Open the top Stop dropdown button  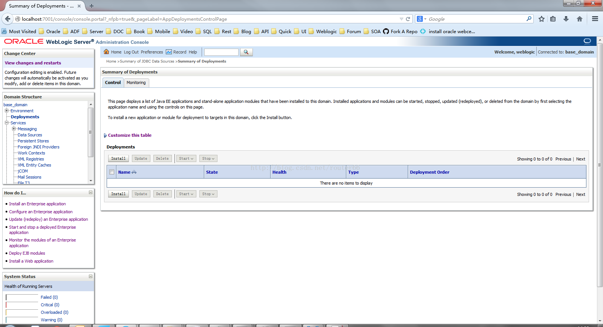(x=208, y=159)
